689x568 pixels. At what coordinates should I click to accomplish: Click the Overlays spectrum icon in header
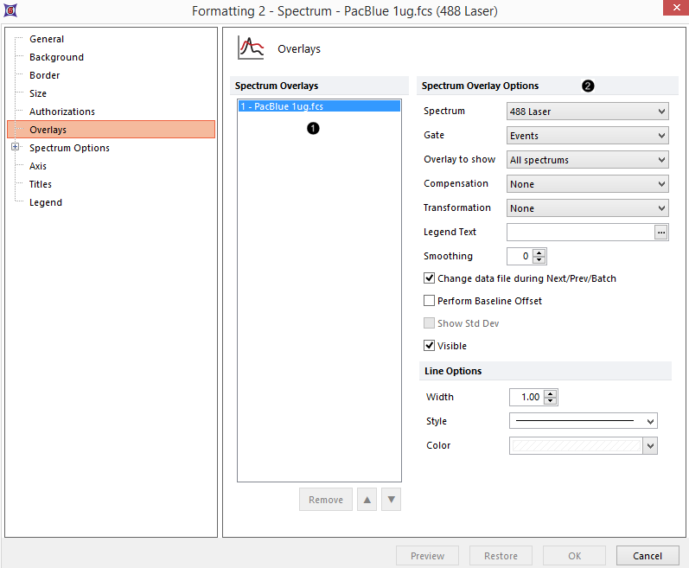[251, 48]
